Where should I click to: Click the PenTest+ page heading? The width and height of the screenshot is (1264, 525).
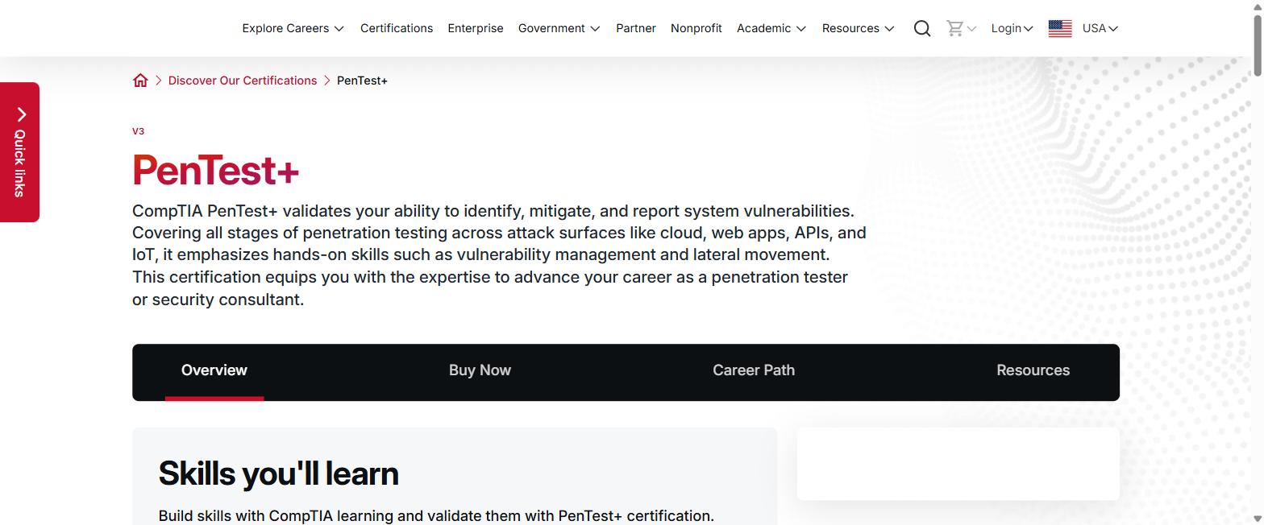216,170
